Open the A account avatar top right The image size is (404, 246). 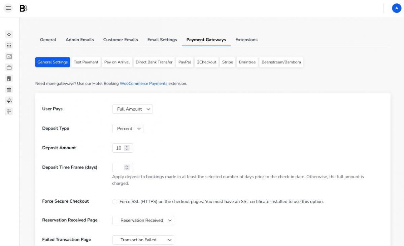point(396,8)
